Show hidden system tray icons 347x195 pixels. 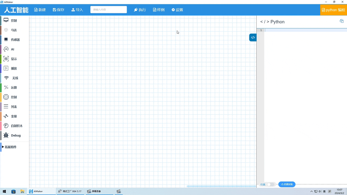pyautogui.click(x=311, y=191)
